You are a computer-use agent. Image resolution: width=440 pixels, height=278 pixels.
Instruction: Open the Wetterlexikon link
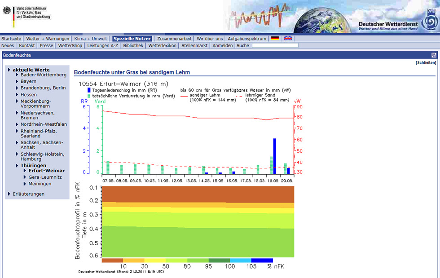(162, 45)
